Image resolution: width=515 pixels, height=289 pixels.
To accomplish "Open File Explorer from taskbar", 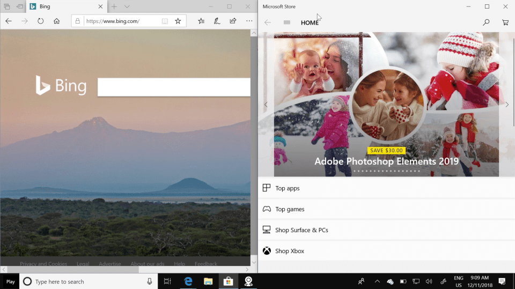I will coord(208,281).
